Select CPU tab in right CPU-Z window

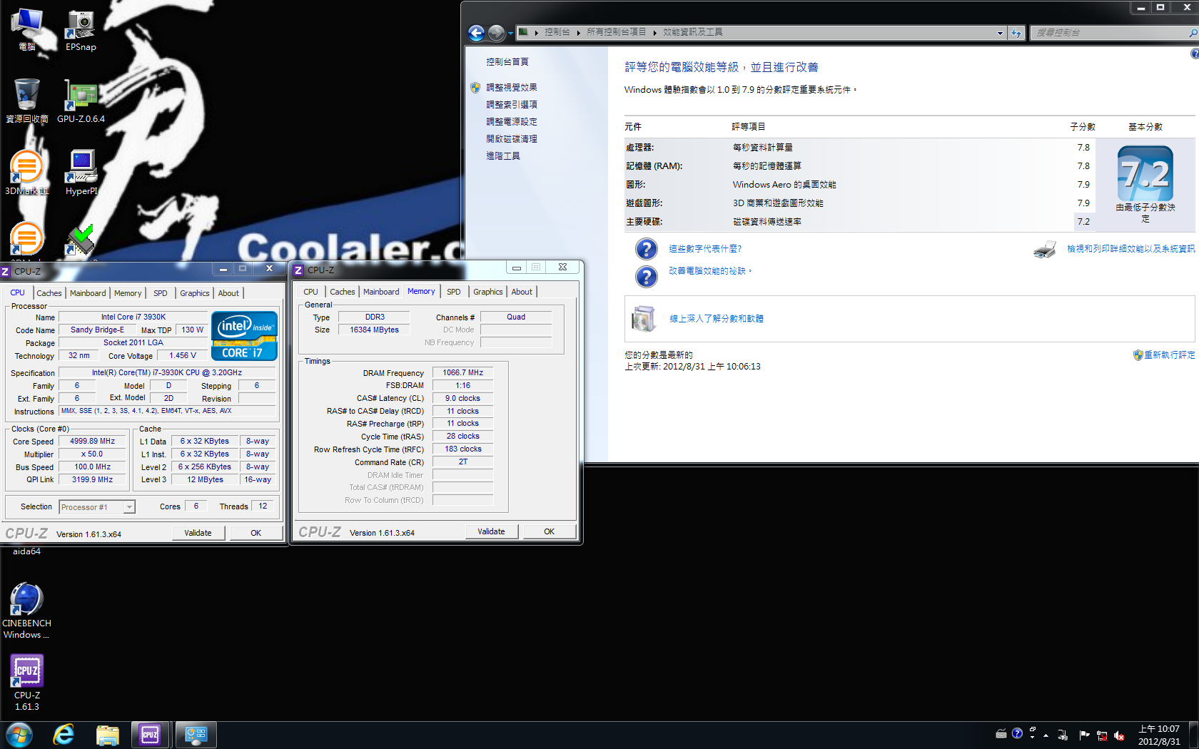pyautogui.click(x=310, y=292)
